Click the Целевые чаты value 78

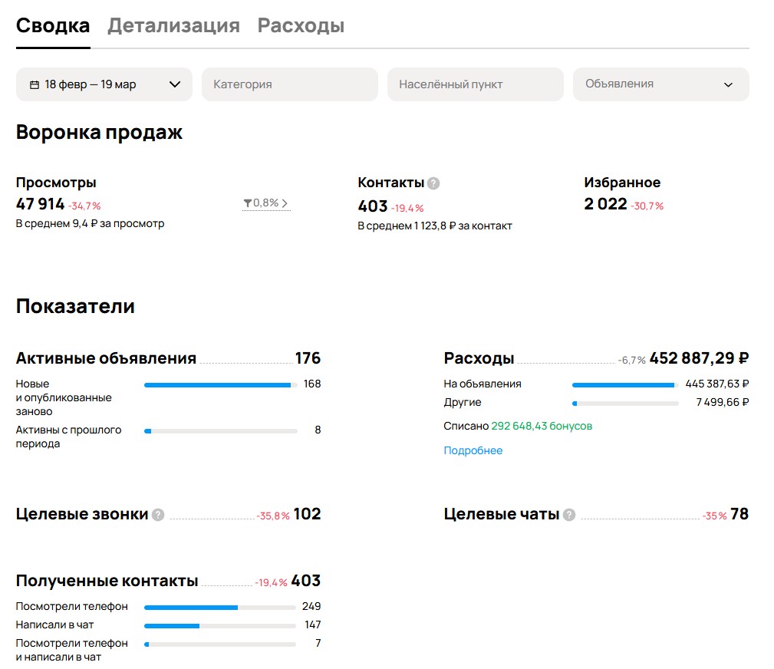click(x=739, y=514)
